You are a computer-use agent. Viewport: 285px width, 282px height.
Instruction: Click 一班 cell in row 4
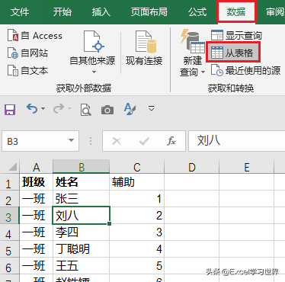(37, 232)
